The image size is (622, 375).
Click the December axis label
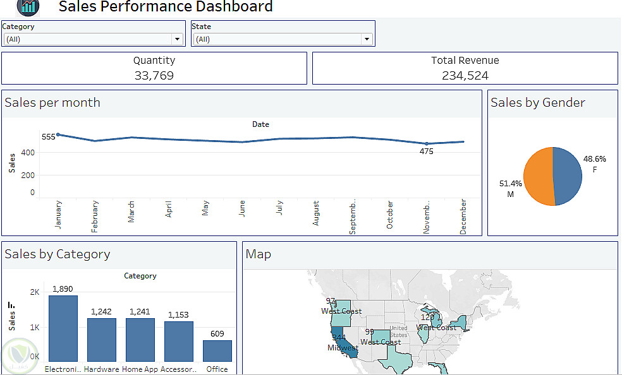[463, 217]
